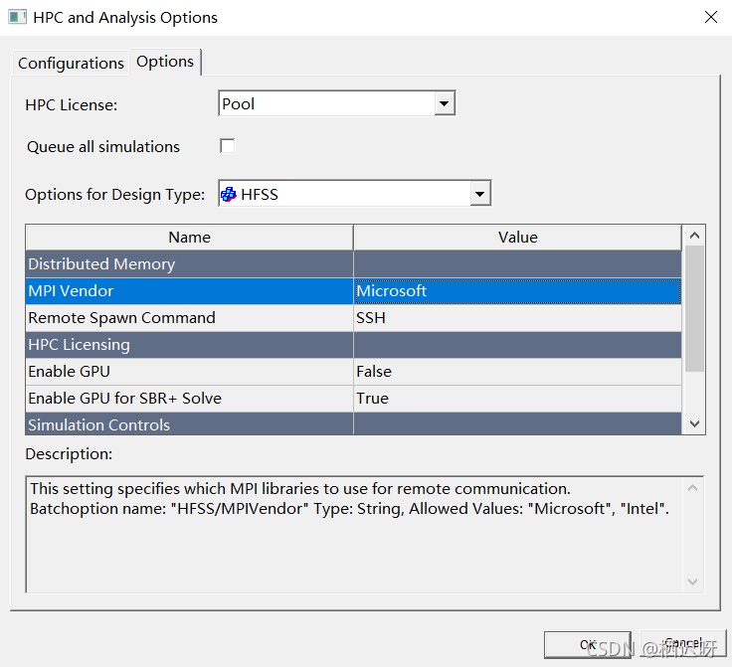
Task: Switch to the Configurations tab
Action: 71,63
